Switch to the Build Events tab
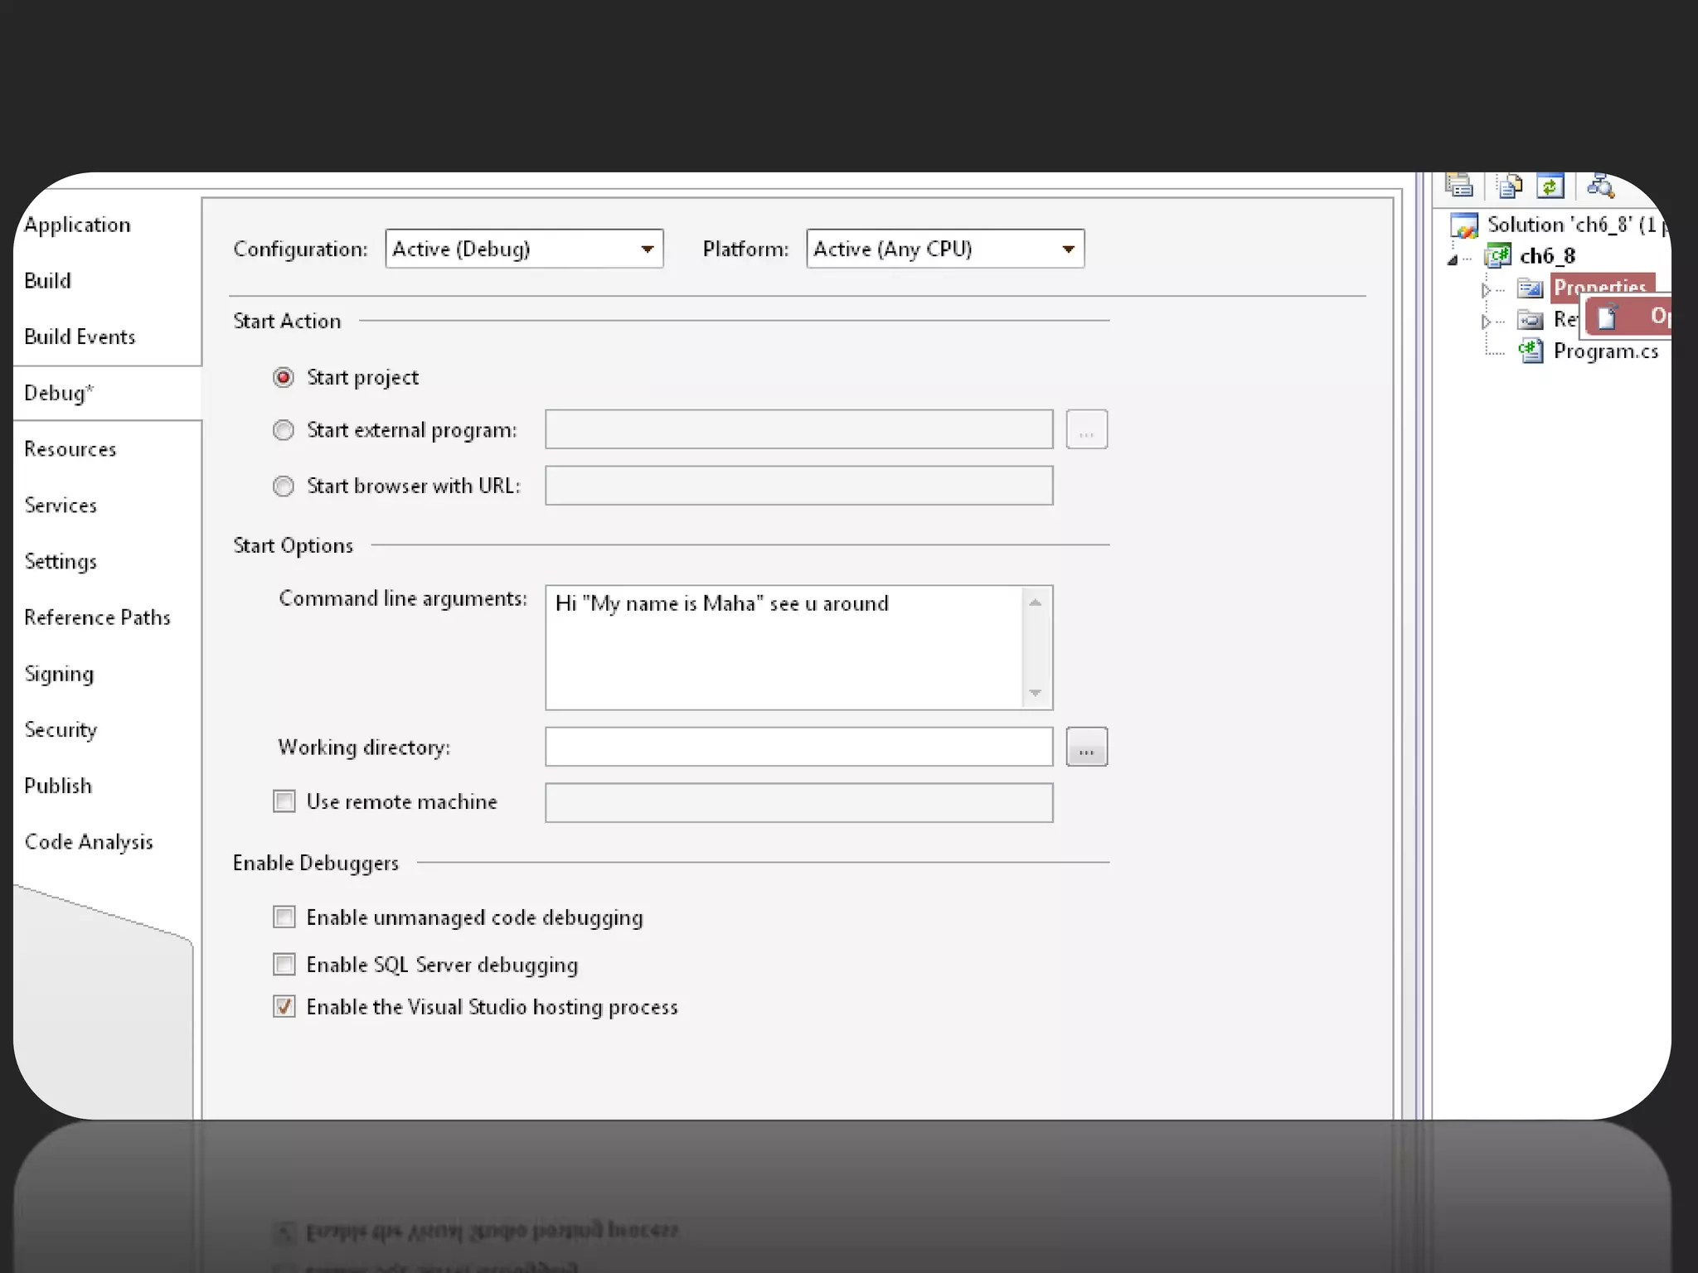 tap(80, 336)
